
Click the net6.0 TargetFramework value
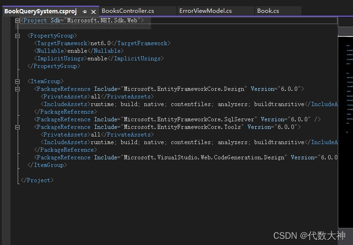point(100,43)
